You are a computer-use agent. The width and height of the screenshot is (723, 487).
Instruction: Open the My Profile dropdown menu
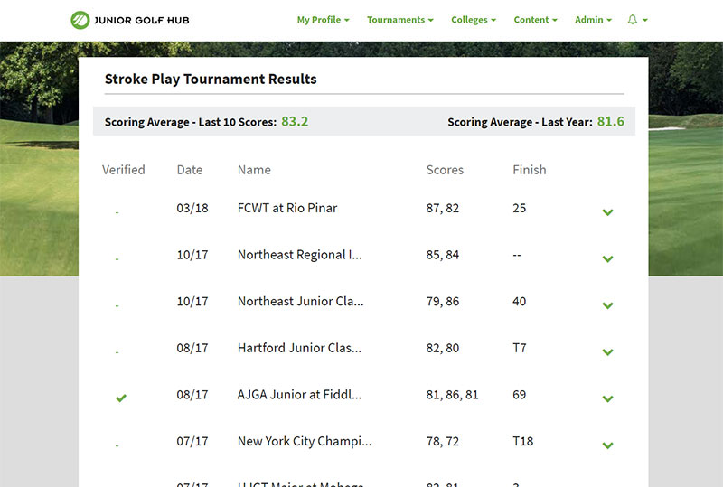click(x=323, y=20)
